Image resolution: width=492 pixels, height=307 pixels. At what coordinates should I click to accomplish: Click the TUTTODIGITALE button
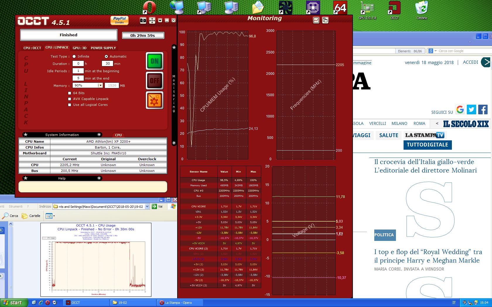427,145
